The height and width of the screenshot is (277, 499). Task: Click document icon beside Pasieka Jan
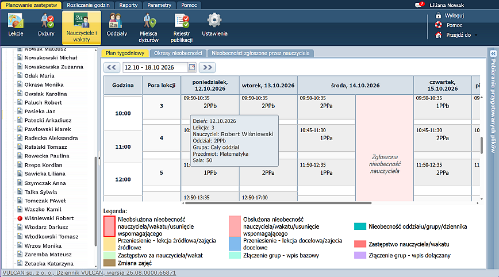20,111
